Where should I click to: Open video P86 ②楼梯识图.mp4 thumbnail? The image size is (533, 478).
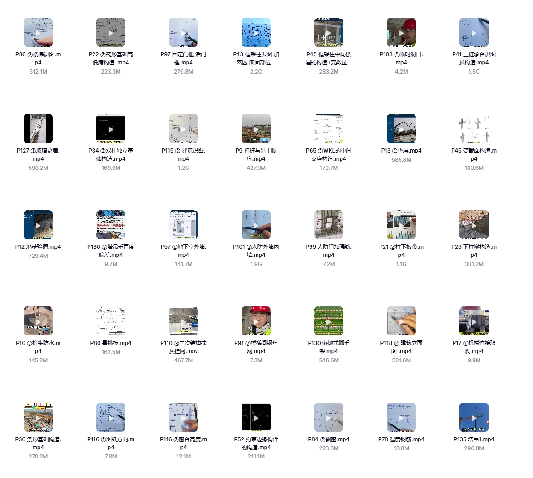pyautogui.click(x=38, y=33)
